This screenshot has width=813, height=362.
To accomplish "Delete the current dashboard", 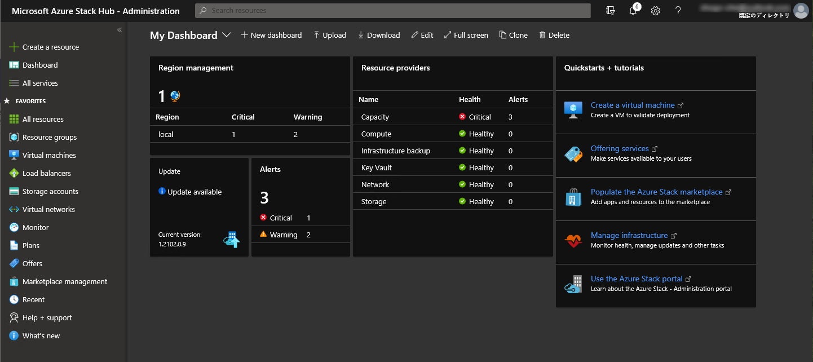I will tap(554, 35).
